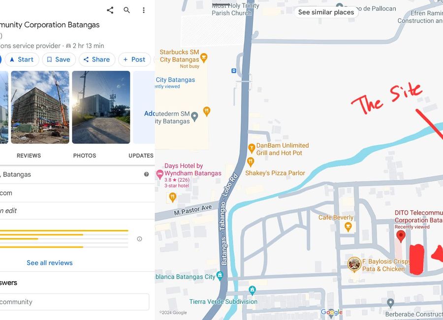
Task: Open search with the magnifier icon
Action: click(127, 10)
